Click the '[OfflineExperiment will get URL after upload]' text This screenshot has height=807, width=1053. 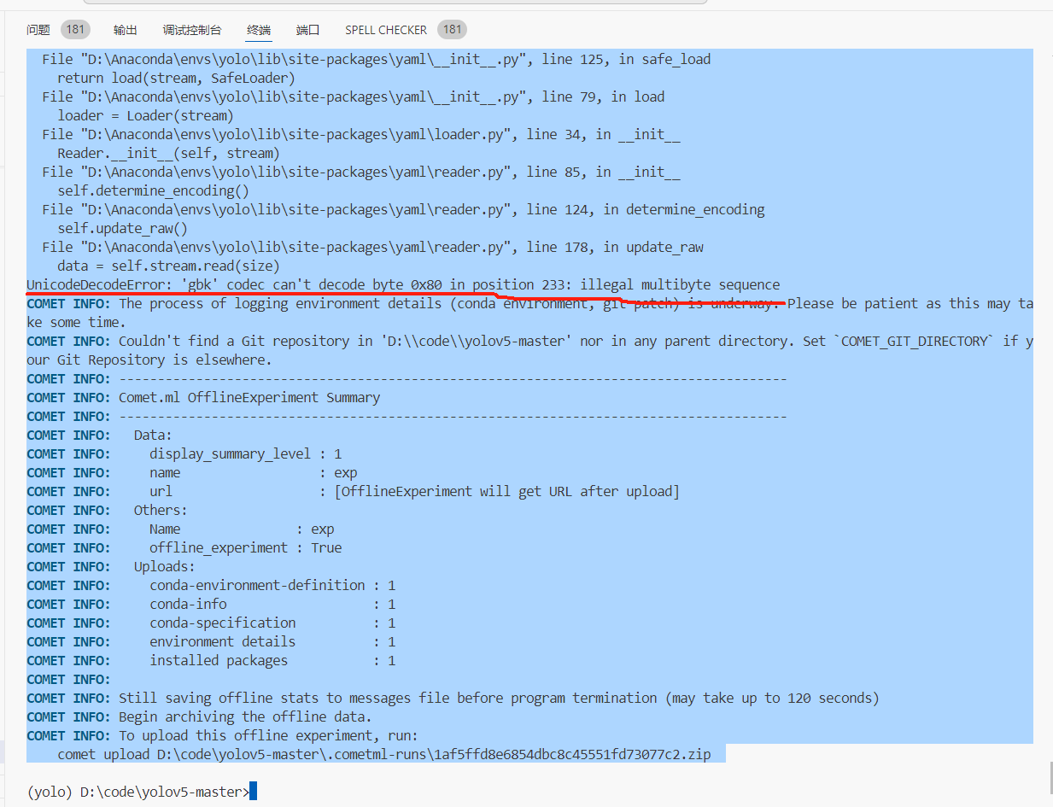[x=507, y=491]
